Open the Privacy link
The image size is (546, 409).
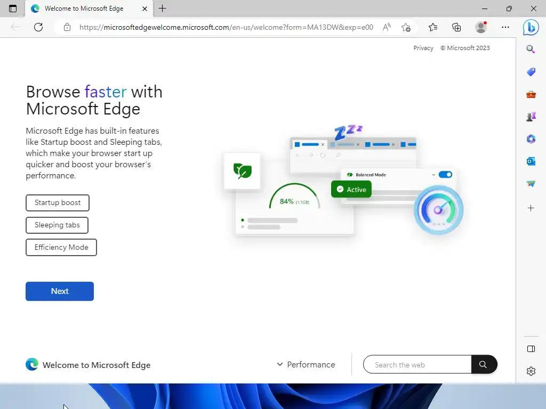[x=423, y=48]
